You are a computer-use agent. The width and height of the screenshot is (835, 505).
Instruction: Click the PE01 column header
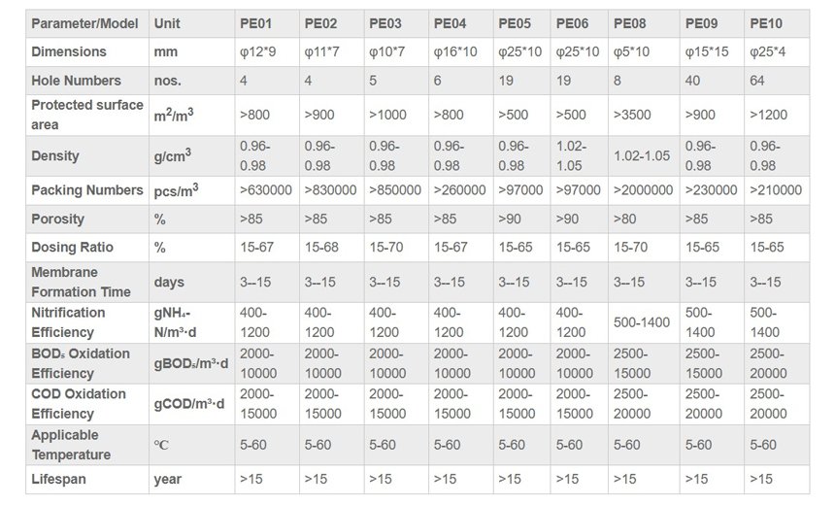[256, 22]
